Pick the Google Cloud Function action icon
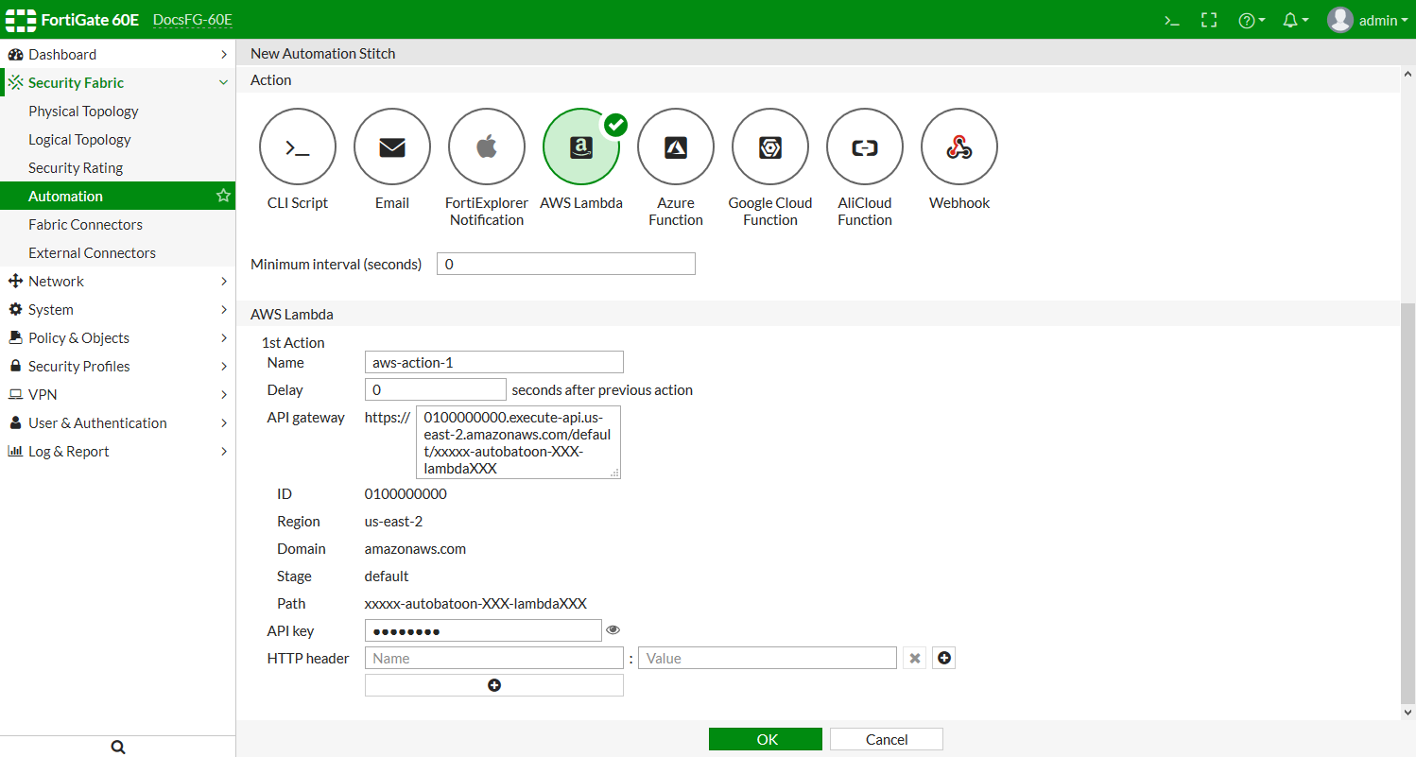The width and height of the screenshot is (1416, 757). coord(770,147)
